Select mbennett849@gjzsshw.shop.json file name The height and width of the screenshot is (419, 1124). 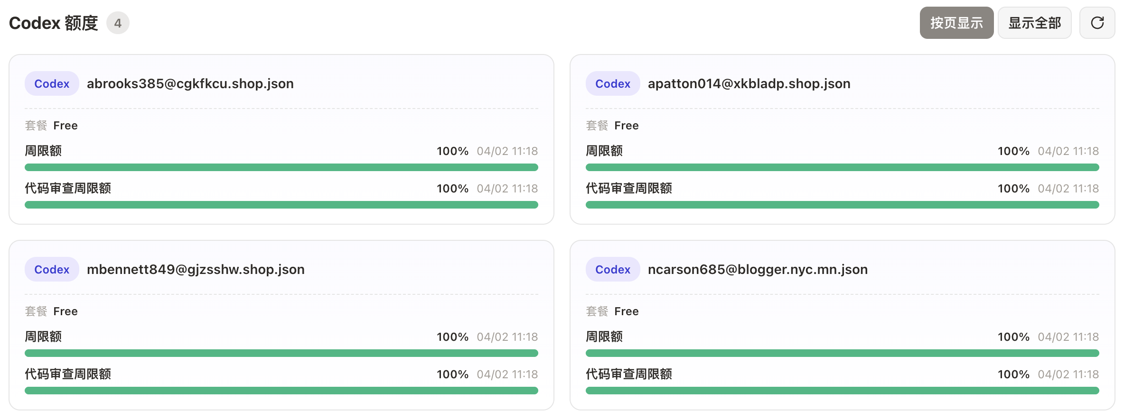(x=196, y=270)
